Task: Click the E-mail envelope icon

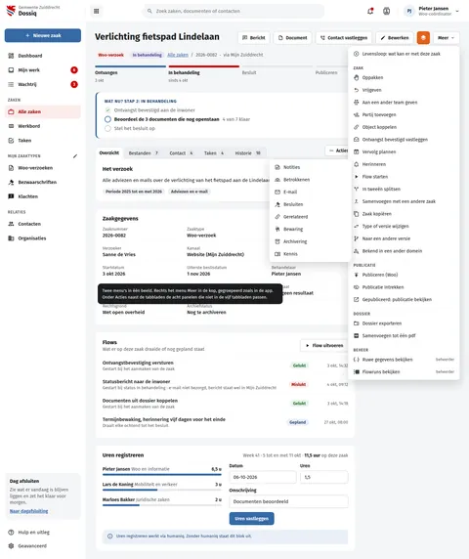Action: (277, 192)
